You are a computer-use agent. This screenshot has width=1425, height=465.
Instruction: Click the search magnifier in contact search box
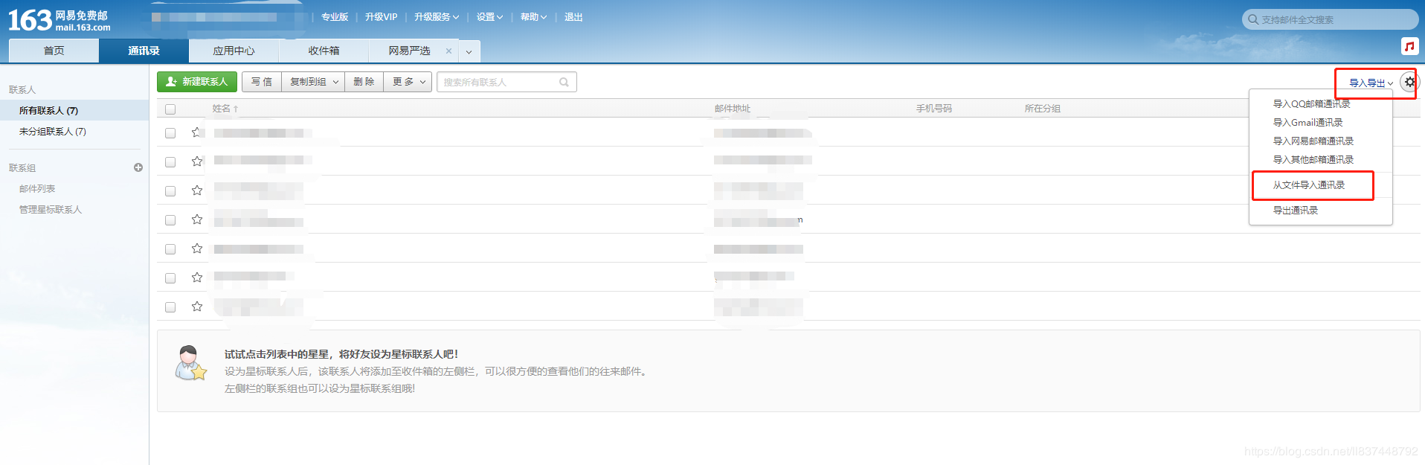(564, 82)
